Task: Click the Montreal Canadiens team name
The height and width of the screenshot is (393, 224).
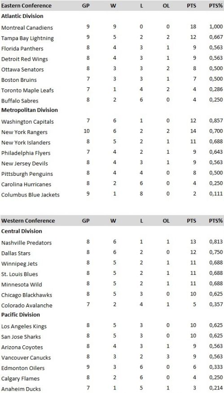Action: [27, 27]
